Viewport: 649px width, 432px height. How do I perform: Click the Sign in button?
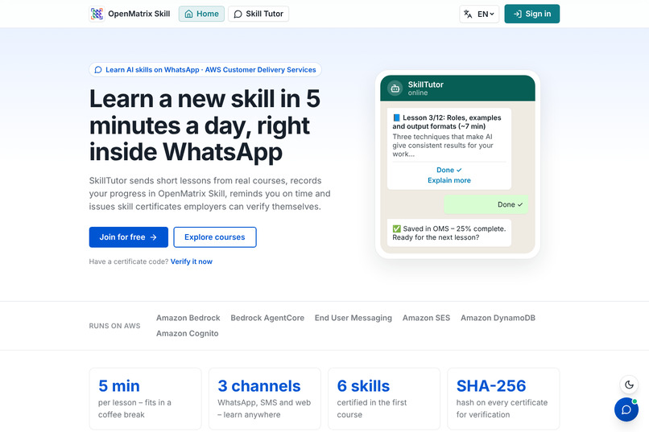coord(532,14)
